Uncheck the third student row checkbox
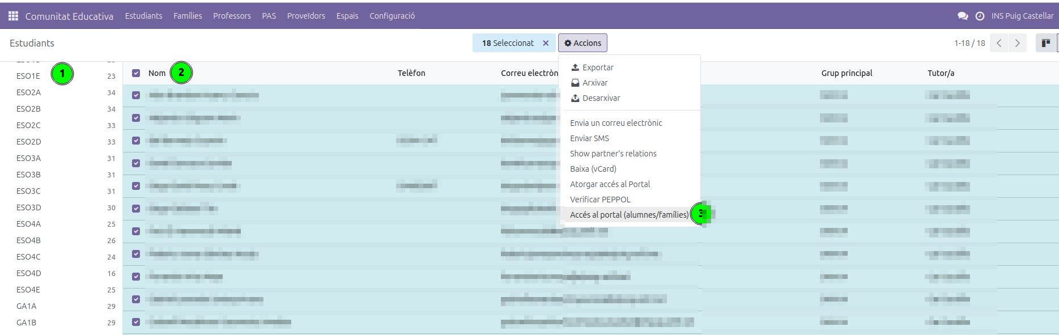1059x335 pixels. coord(136,141)
